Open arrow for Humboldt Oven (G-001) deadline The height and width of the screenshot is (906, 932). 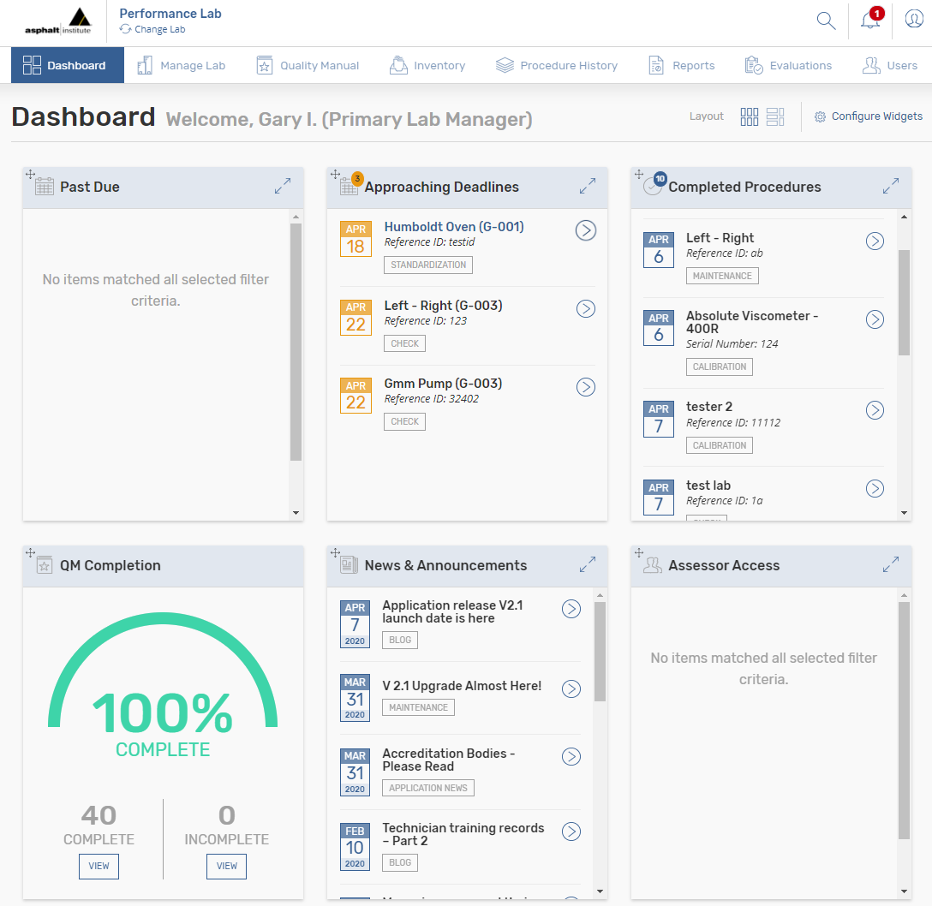pos(586,230)
